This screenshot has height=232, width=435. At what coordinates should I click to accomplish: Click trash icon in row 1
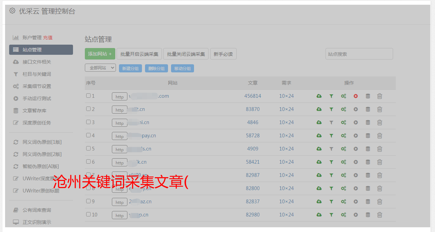pyautogui.click(x=380, y=96)
